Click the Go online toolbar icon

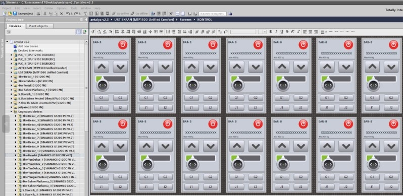120,13
